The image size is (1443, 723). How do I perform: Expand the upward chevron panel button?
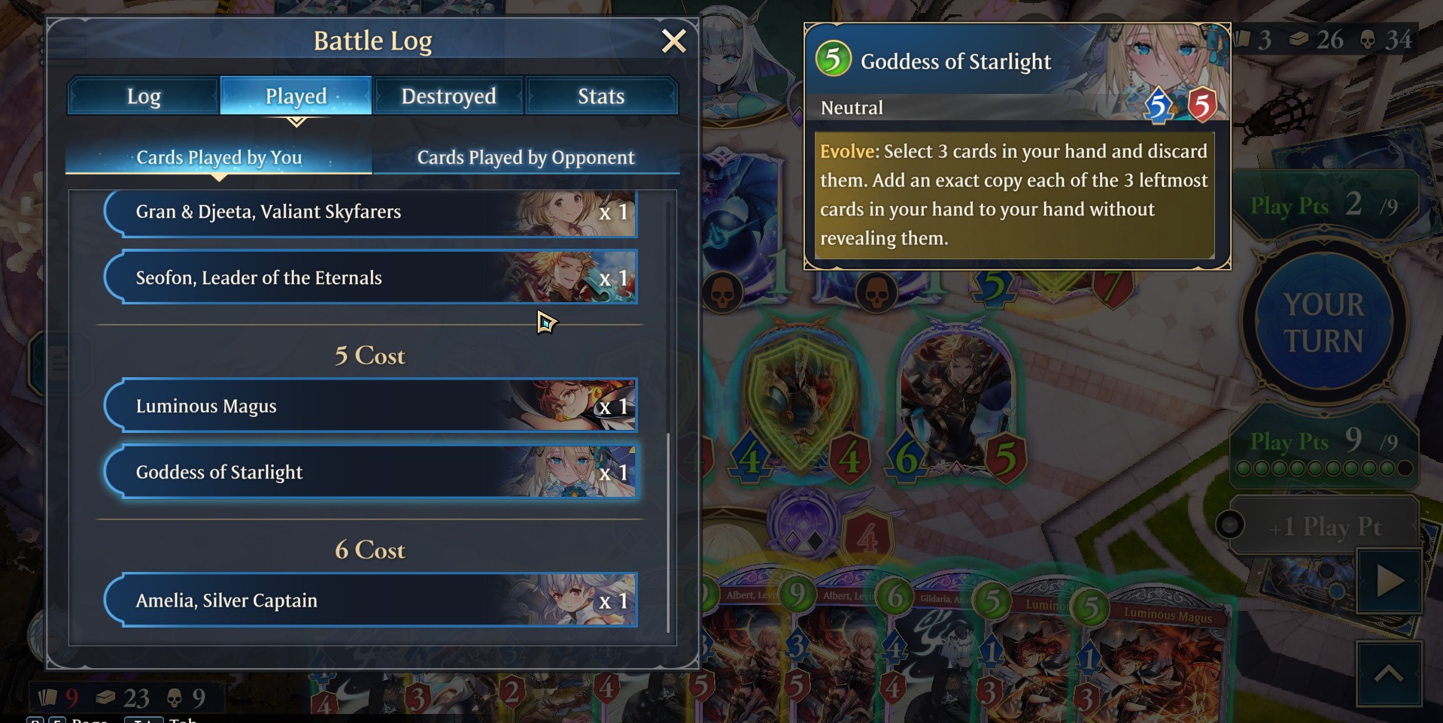click(1389, 674)
